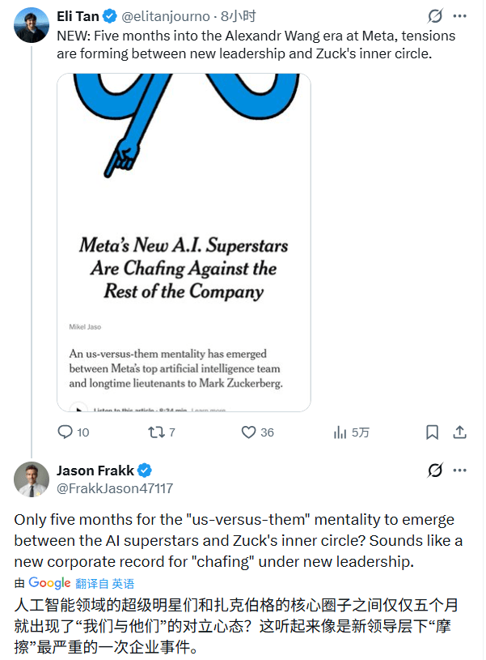Open the Eli Tan display name link

(78, 16)
